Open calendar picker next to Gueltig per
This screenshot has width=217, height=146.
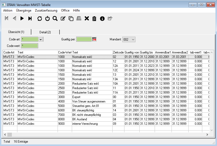coord(94,39)
